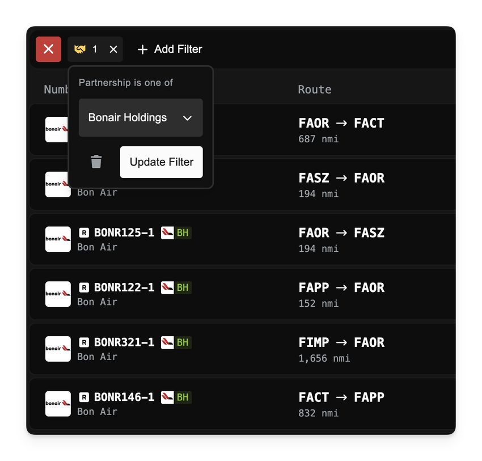The height and width of the screenshot is (461, 482).
Task: Click the Route column header
Action: tap(315, 90)
